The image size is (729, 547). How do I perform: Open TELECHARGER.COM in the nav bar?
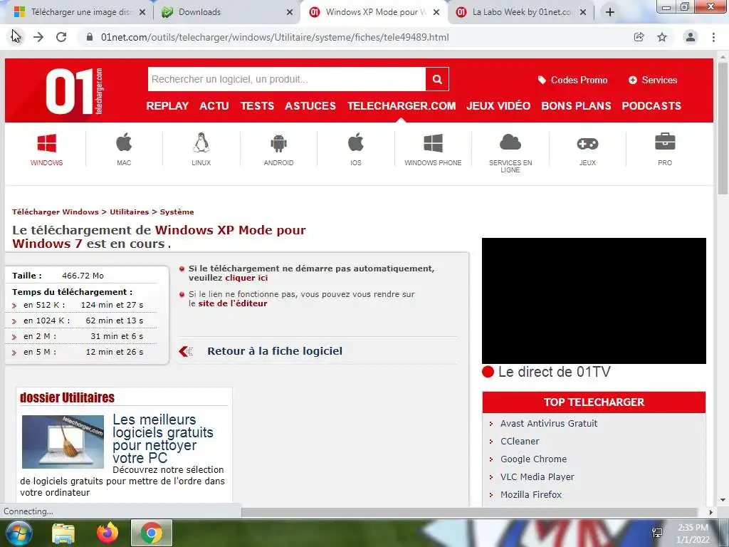click(x=402, y=106)
